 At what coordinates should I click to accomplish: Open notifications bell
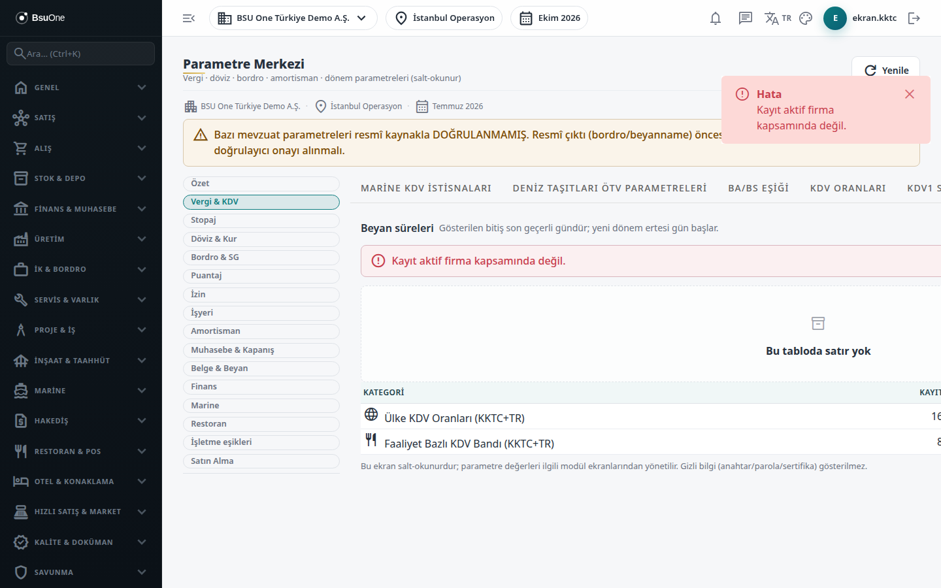(x=716, y=18)
